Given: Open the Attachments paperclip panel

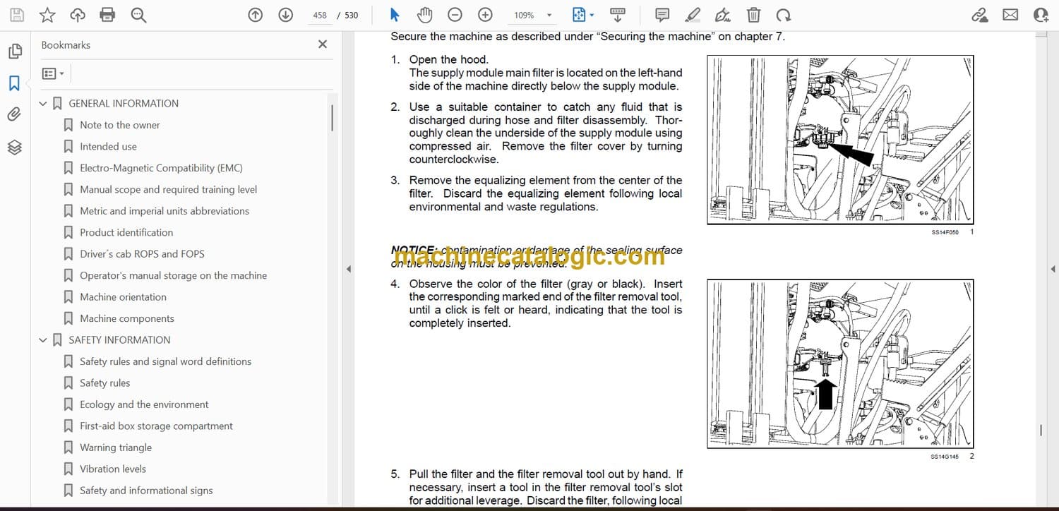Looking at the screenshot, I should pyautogui.click(x=14, y=114).
